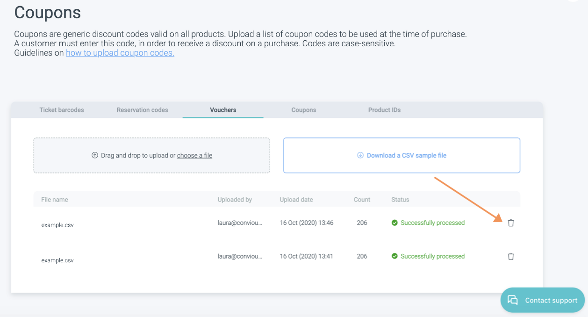
Task: Download a CSV sample file
Action: pyautogui.click(x=402, y=155)
